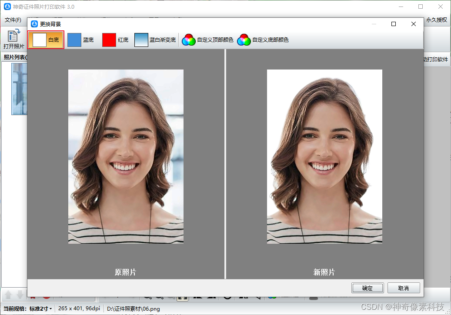Cancel the dialog with 取消

404,288
